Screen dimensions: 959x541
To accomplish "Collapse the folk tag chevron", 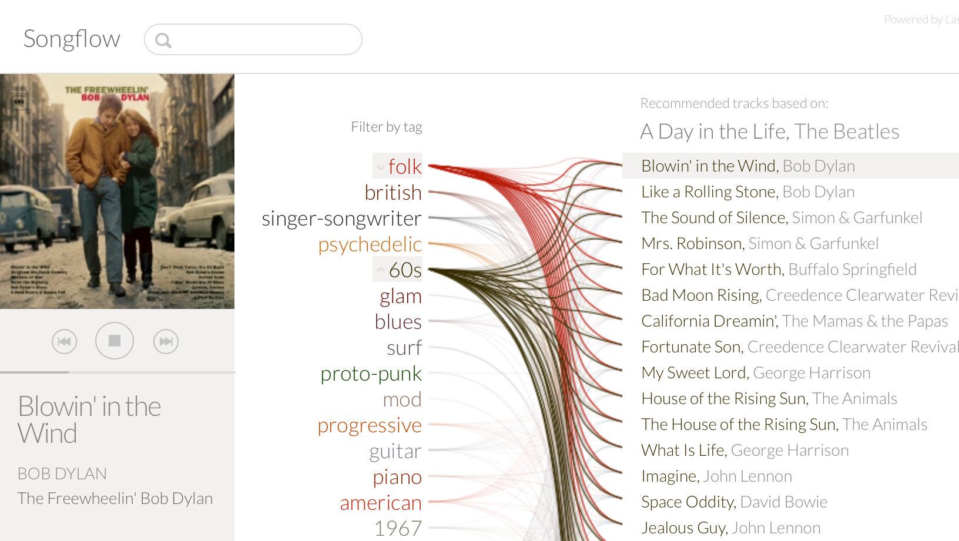I will click(x=381, y=167).
